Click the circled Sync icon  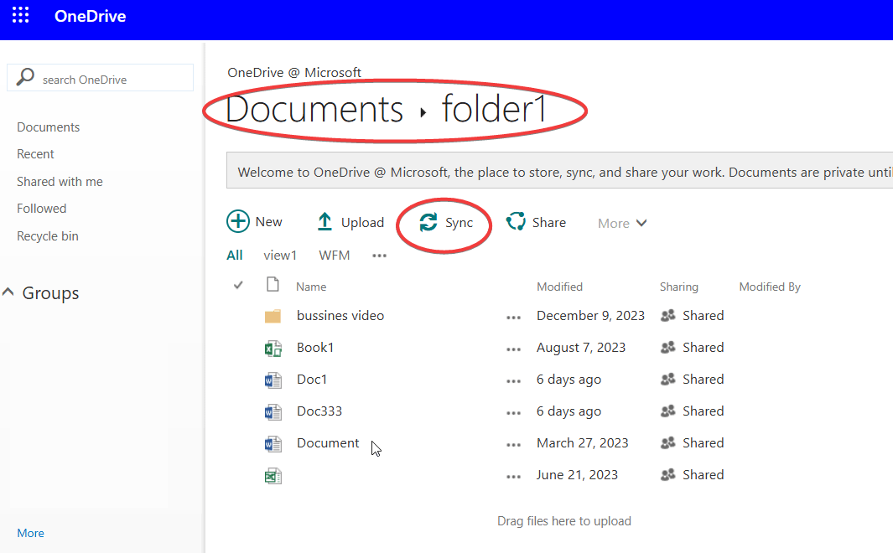point(428,223)
